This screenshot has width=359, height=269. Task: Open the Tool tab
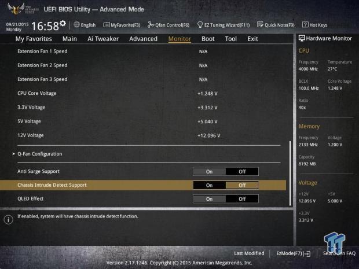(x=231, y=39)
